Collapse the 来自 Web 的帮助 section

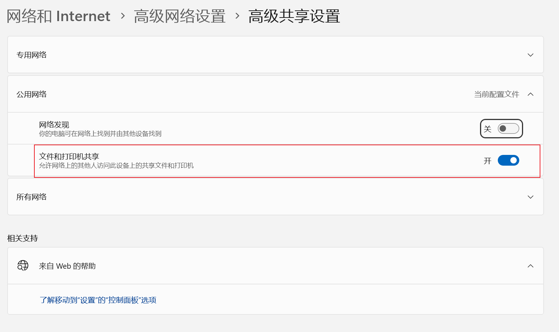tap(530, 266)
